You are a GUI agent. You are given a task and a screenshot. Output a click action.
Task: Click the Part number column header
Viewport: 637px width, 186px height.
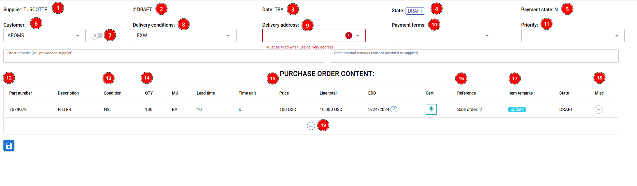click(x=20, y=93)
